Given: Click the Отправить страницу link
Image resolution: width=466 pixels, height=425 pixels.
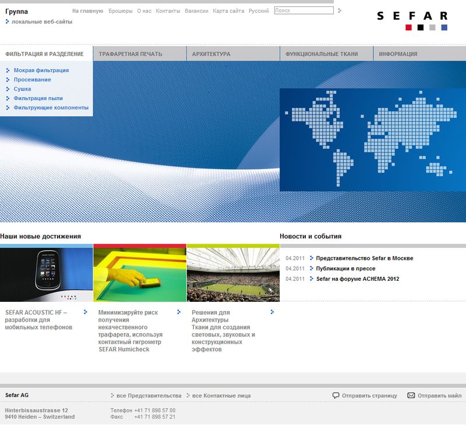Looking at the screenshot, I should click(x=369, y=395).
